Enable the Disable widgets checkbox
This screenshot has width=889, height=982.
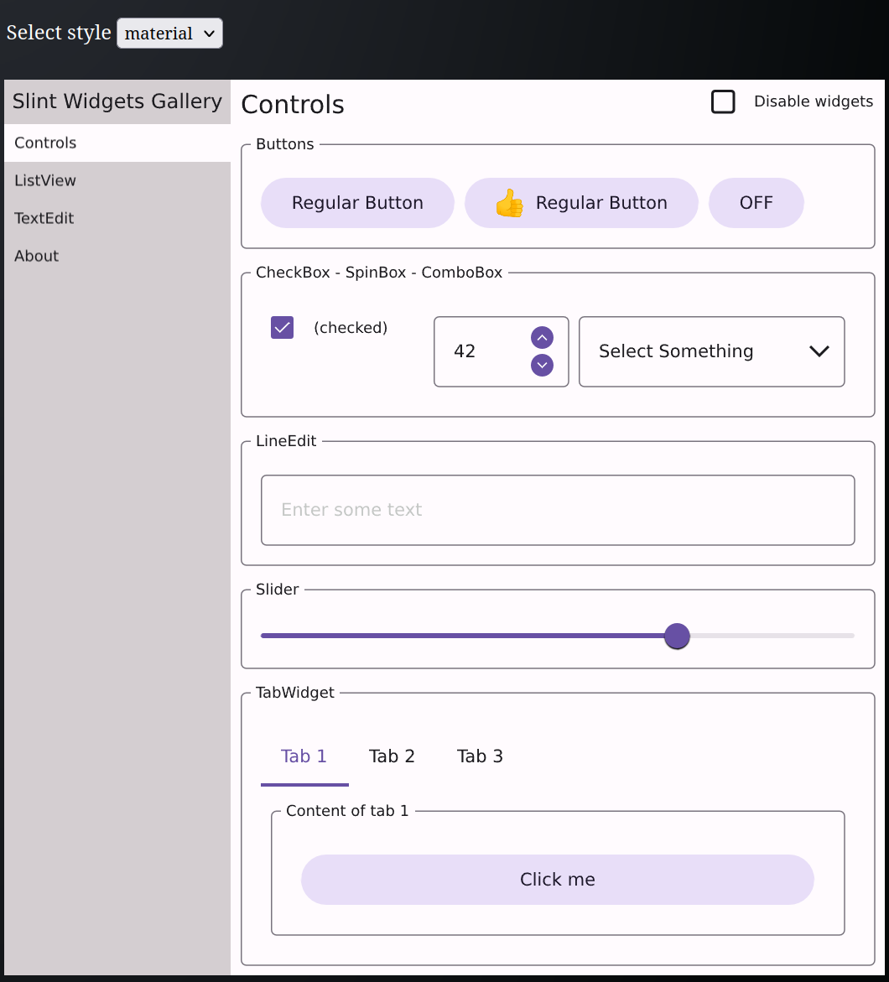click(723, 101)
